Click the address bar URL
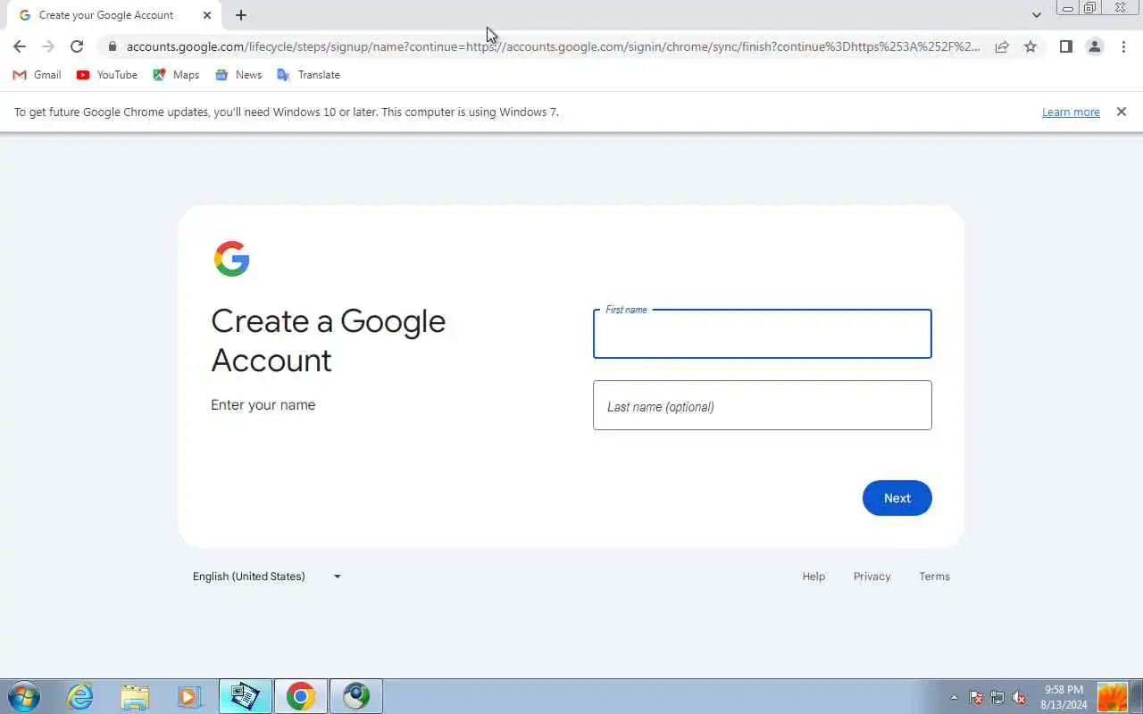Viewport: 1143px width, 714px height. pyautogui.click(x=553, y=46)
